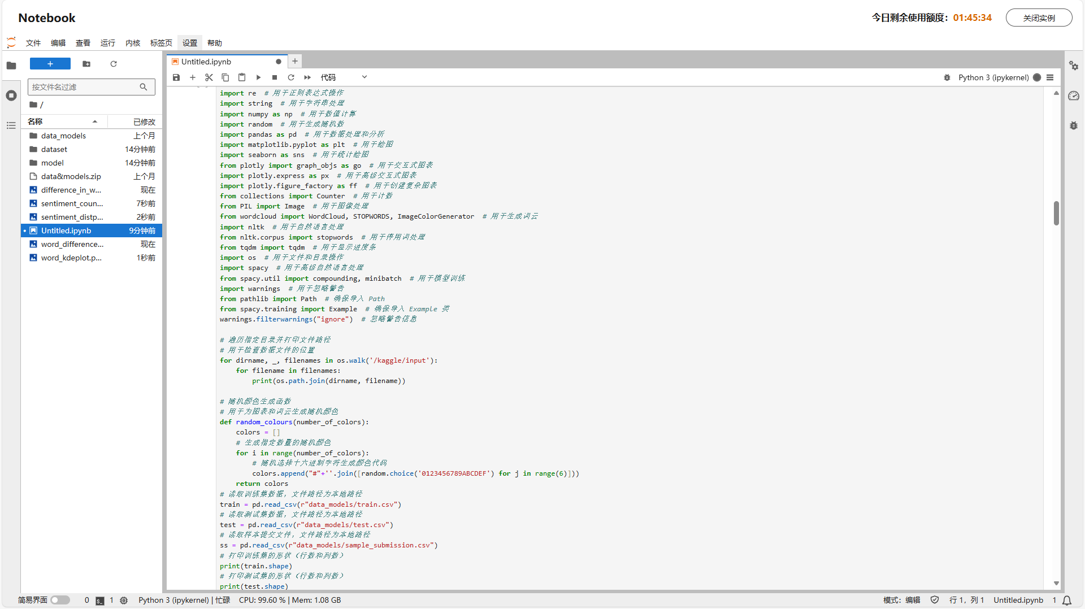The image size is (1085, 609).
Task: Click the notebook trust shield icon
Action: point(935,600)
